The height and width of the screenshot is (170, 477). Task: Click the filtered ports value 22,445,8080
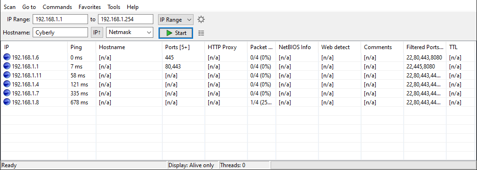[421, 66]
